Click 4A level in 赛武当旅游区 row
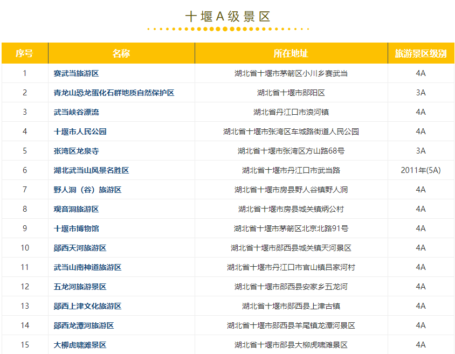 420,73
